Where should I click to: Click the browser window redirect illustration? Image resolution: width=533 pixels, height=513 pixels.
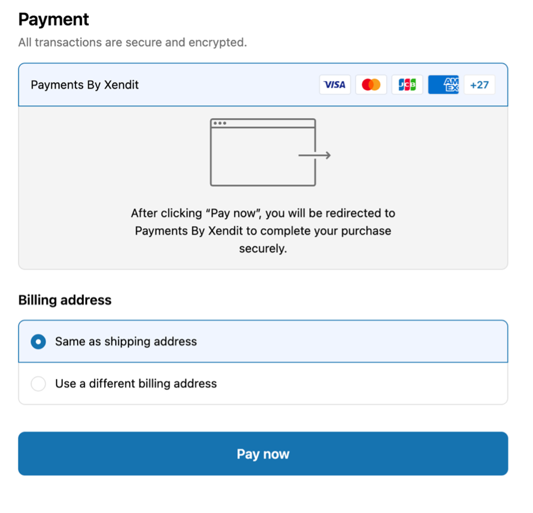[x=263, y=153]
